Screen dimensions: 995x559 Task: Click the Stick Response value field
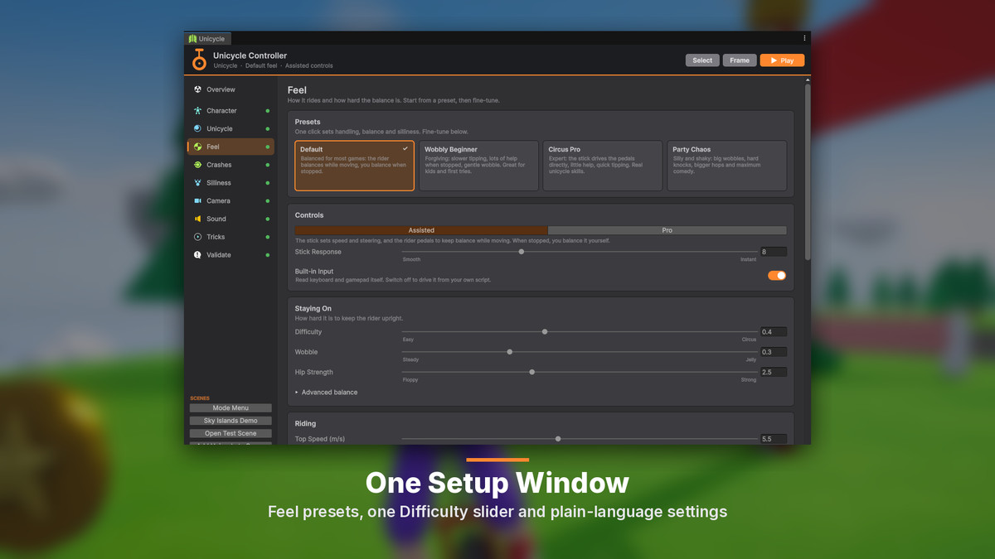tap(774, 252)
